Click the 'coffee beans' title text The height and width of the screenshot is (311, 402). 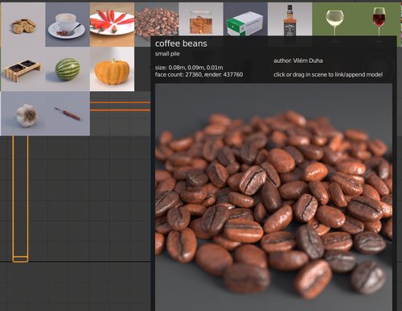(x=181, y=44)
